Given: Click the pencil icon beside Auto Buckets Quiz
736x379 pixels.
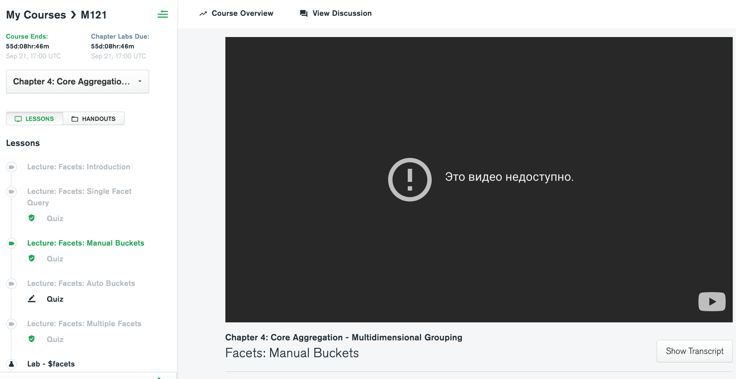Looking at the screenshot, I should click(x=31, y=299).
